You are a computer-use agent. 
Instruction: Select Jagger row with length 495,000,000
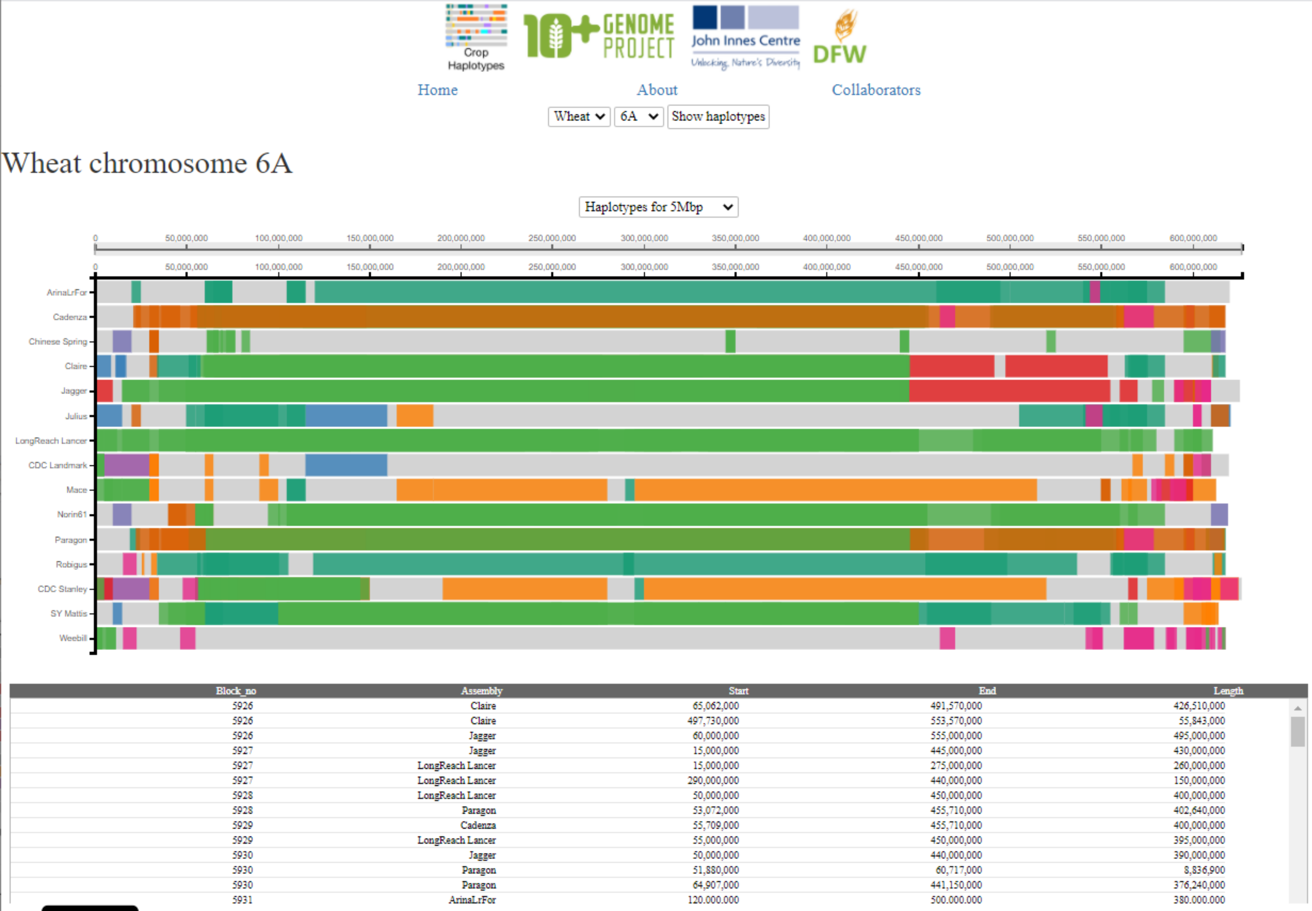pos(649,735)
